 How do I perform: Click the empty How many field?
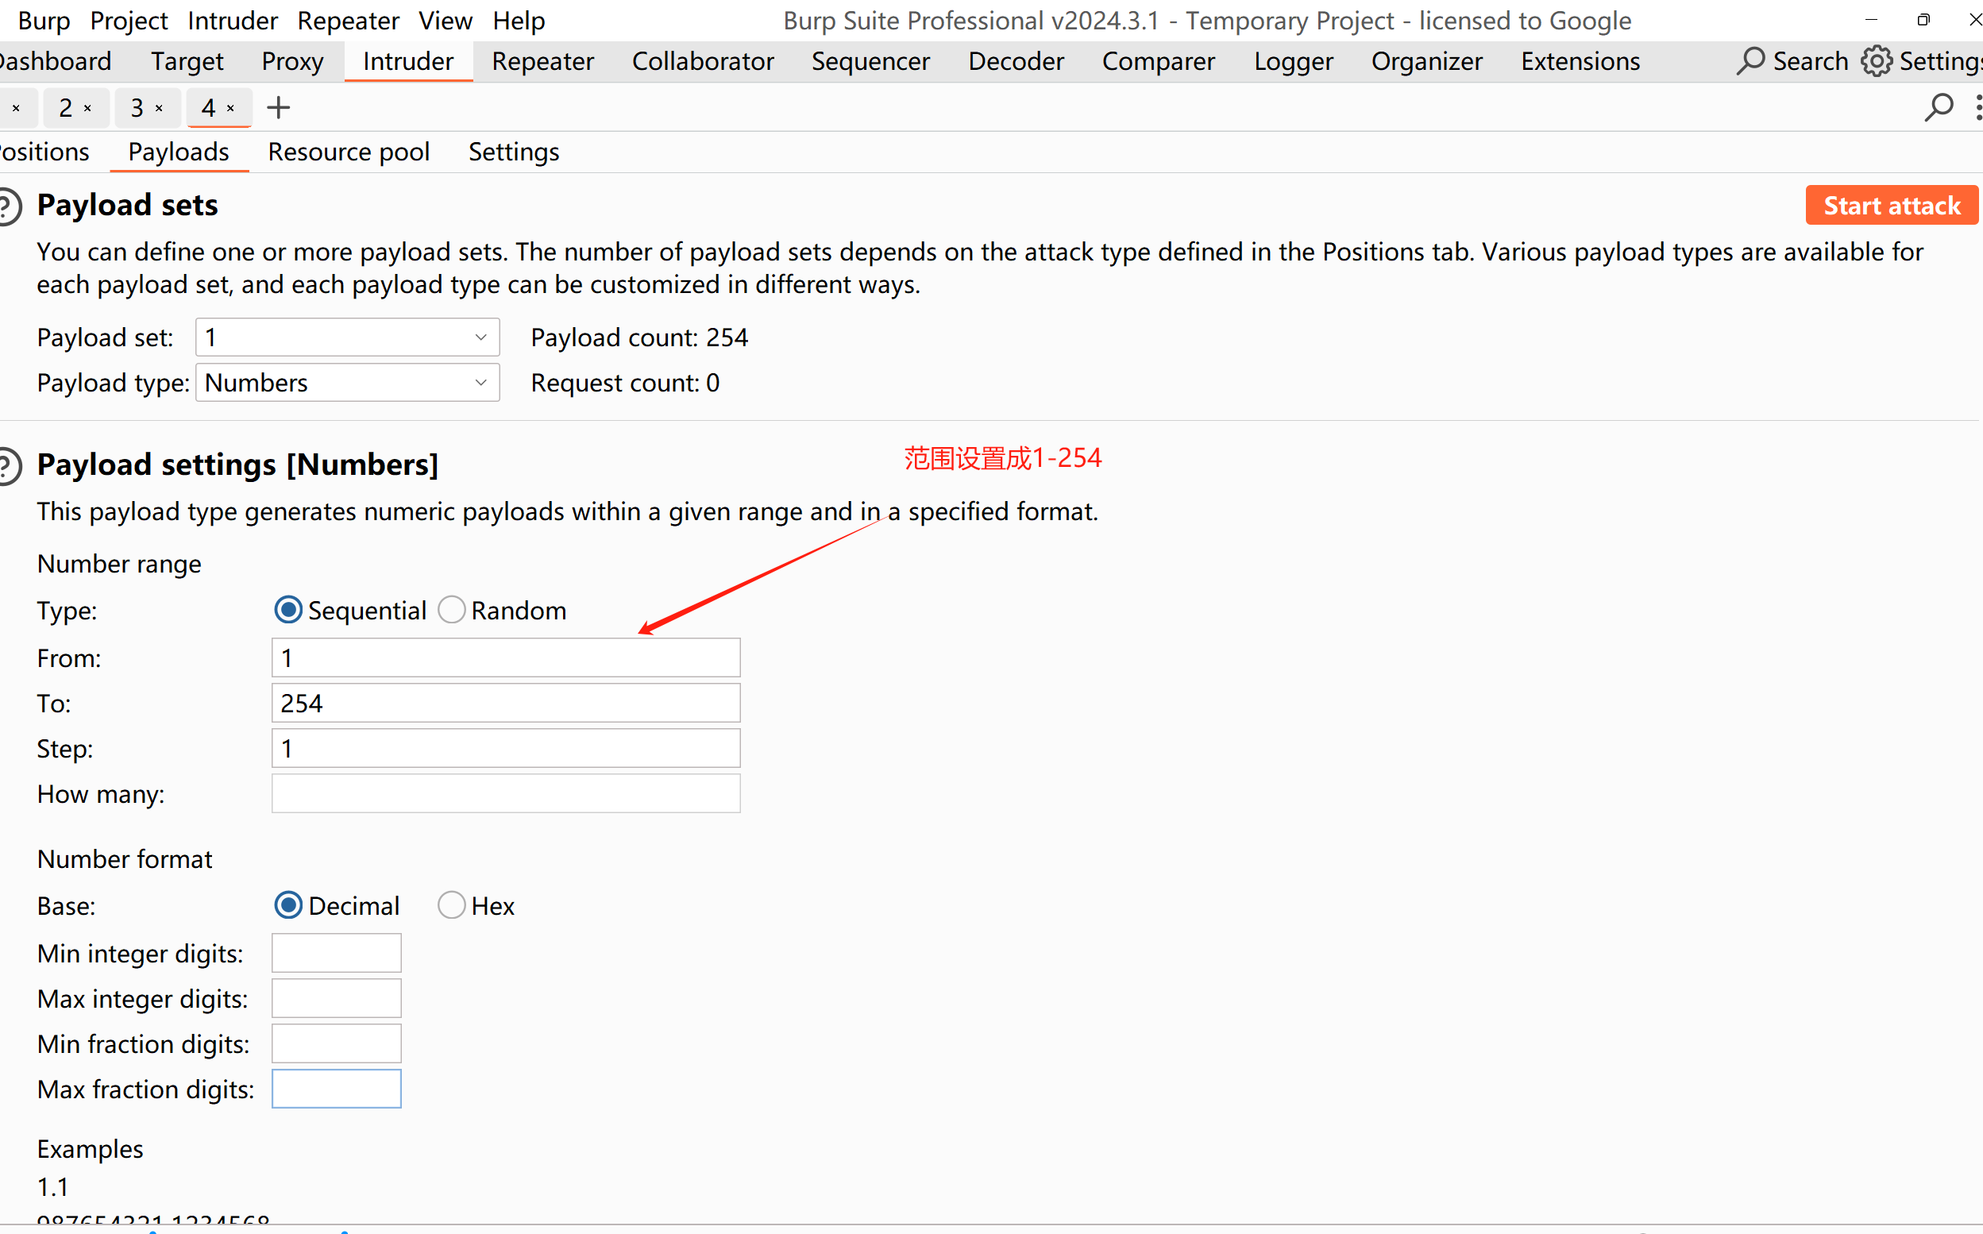click(505, 793)
